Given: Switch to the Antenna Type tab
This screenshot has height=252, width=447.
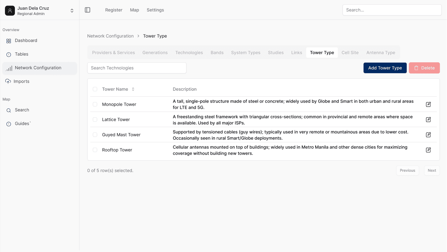Looking at the screenshot, I should (x=381, y=53).
